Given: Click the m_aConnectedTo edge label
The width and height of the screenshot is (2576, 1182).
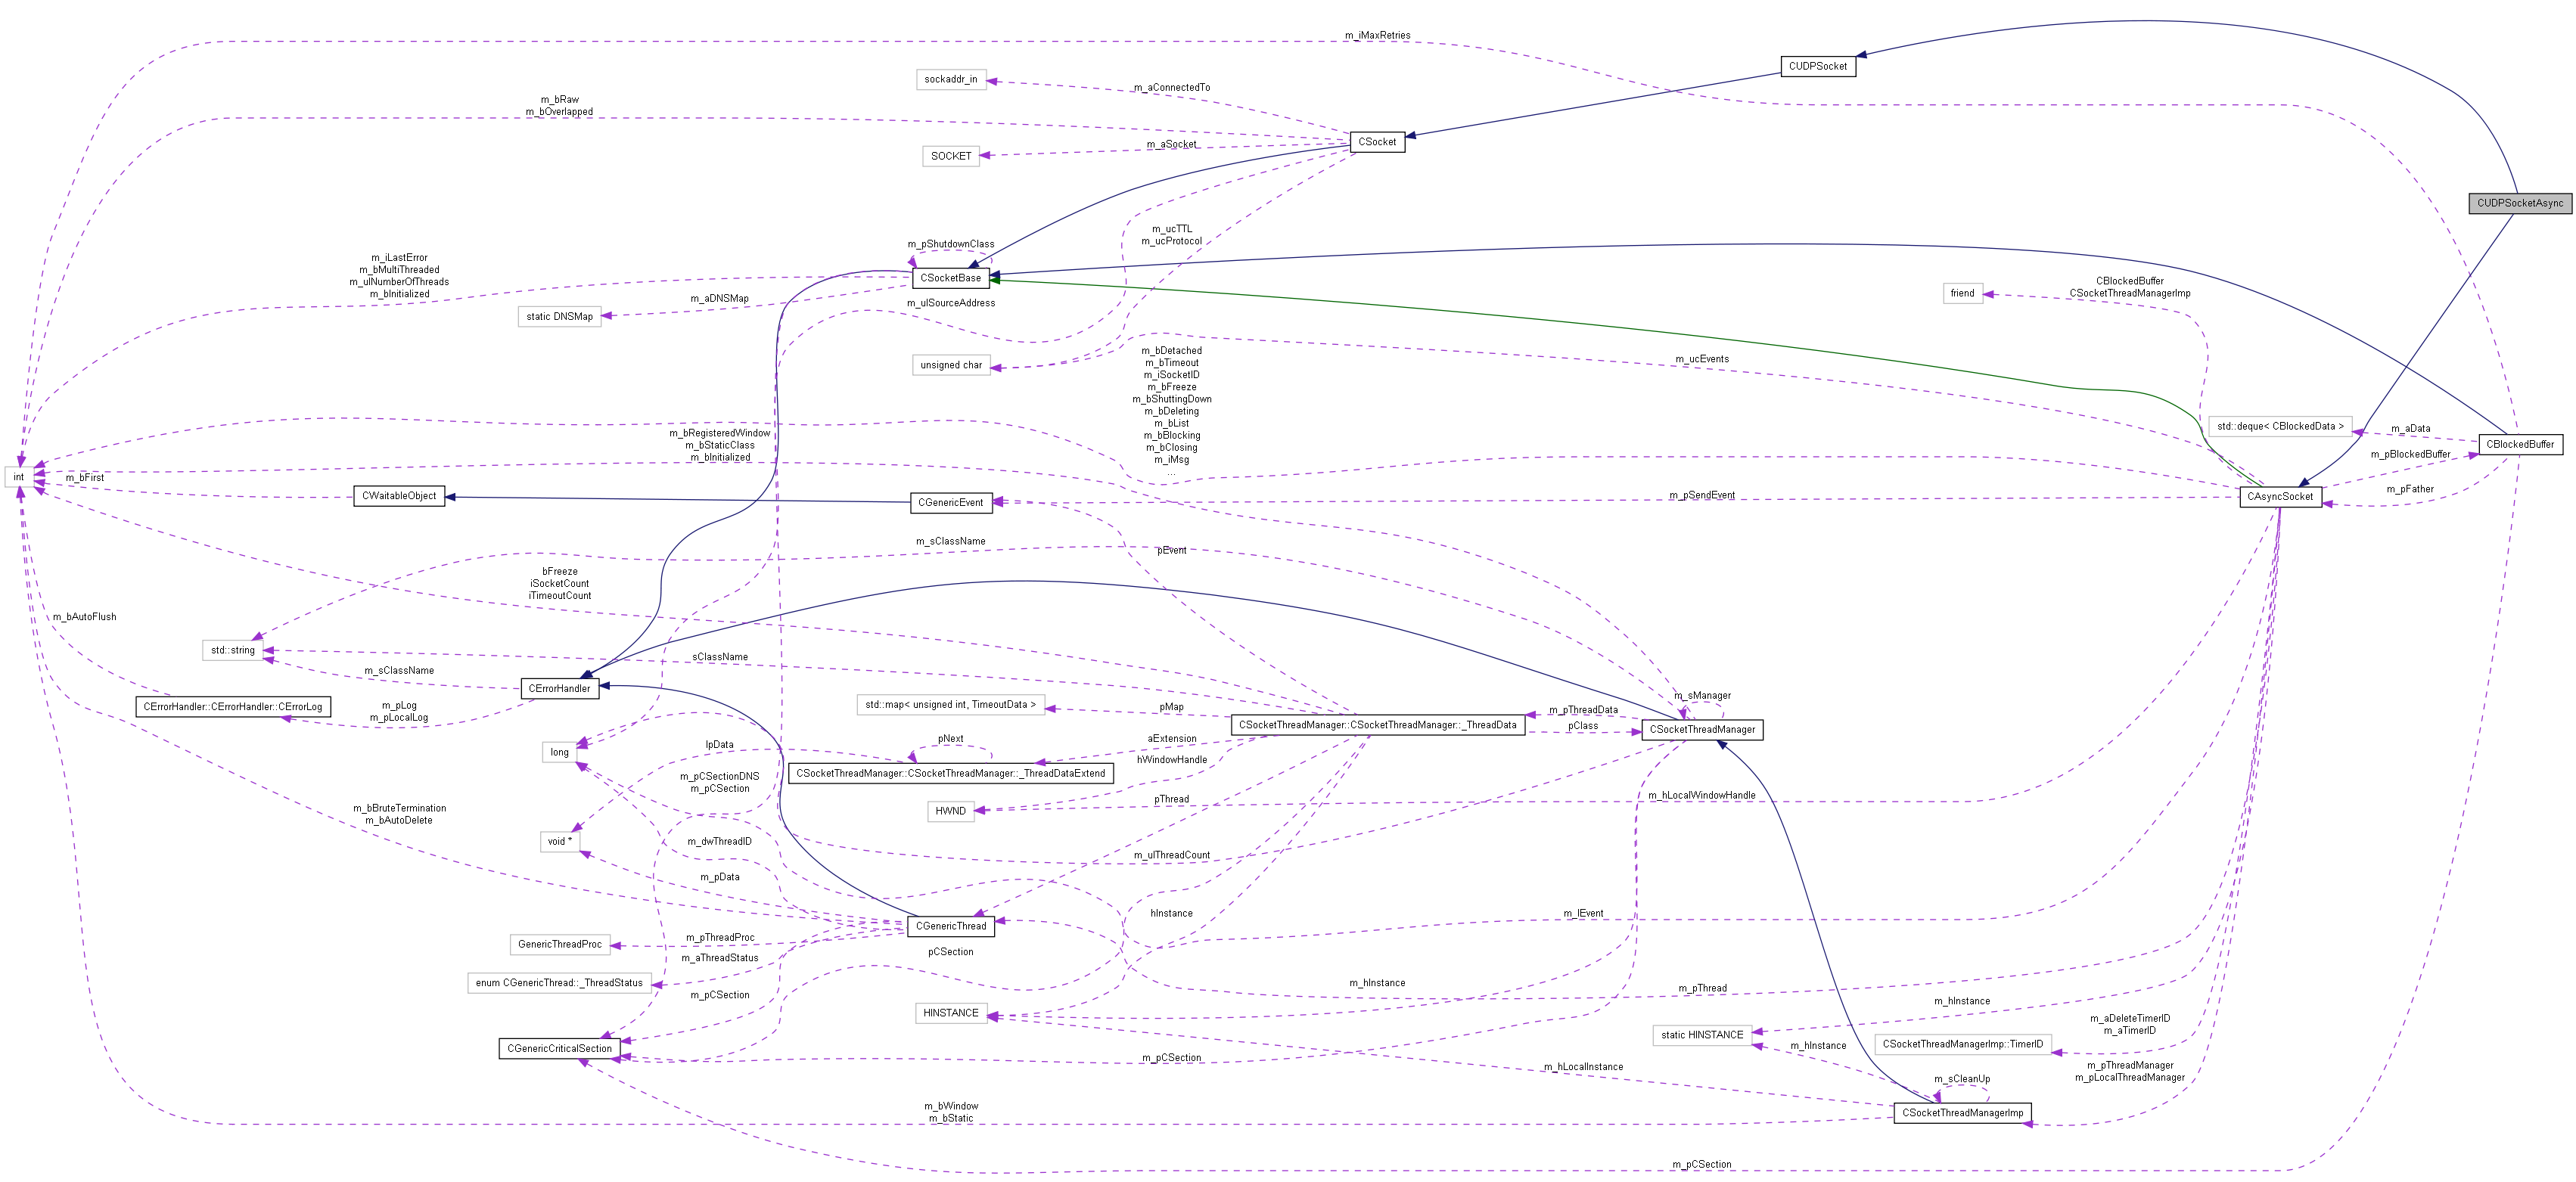Looking at the screenshot, I should 1171,88.
